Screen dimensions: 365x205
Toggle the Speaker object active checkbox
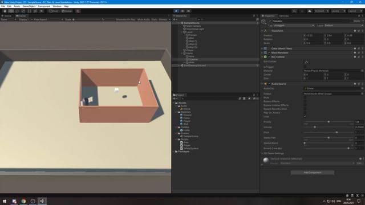coord(270,21)
